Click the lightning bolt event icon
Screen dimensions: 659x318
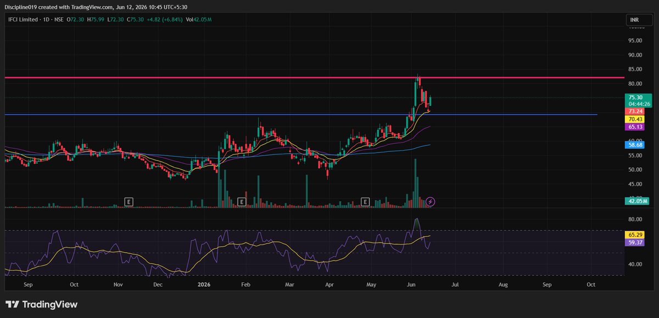[x=431, y=202]
